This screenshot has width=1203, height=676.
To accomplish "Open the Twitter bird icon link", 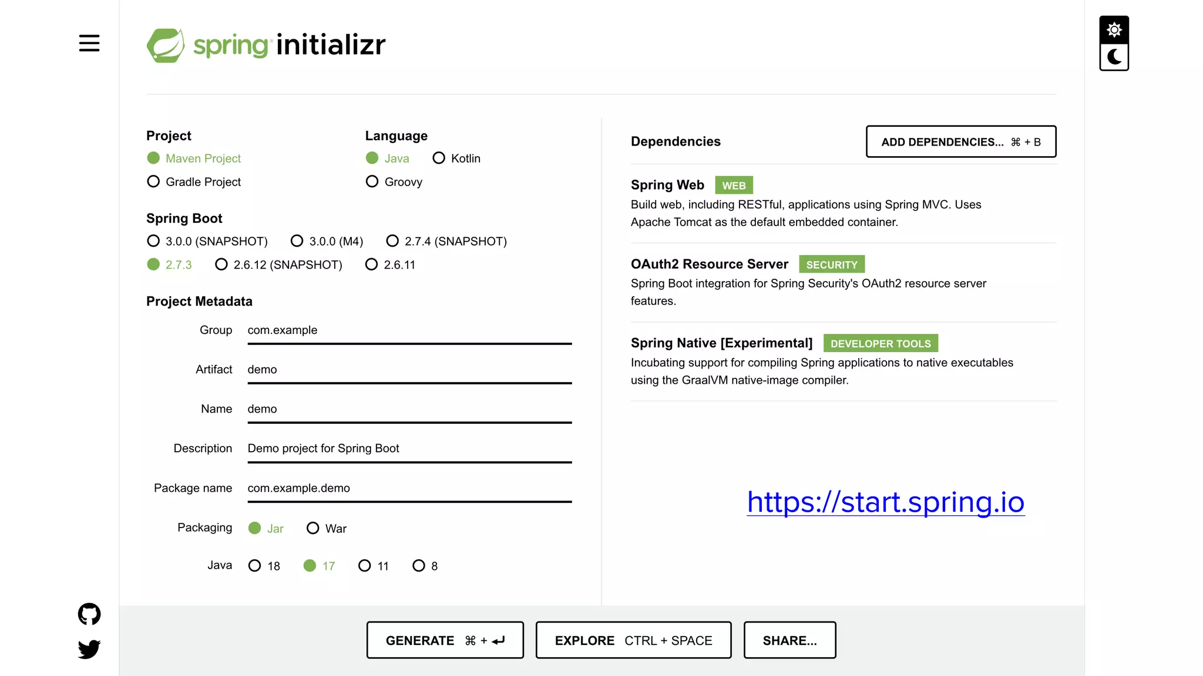I will pyautogui.click(x=89, y=649).
